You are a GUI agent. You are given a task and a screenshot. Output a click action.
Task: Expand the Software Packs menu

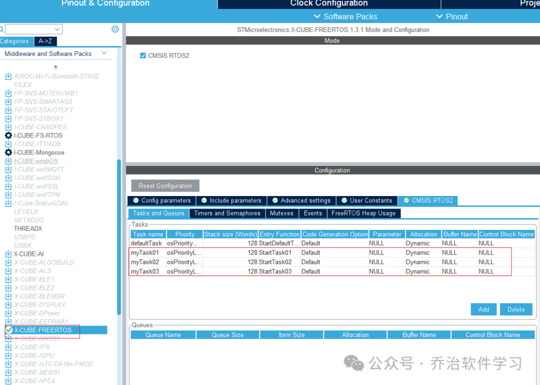(x=345, y=16)
